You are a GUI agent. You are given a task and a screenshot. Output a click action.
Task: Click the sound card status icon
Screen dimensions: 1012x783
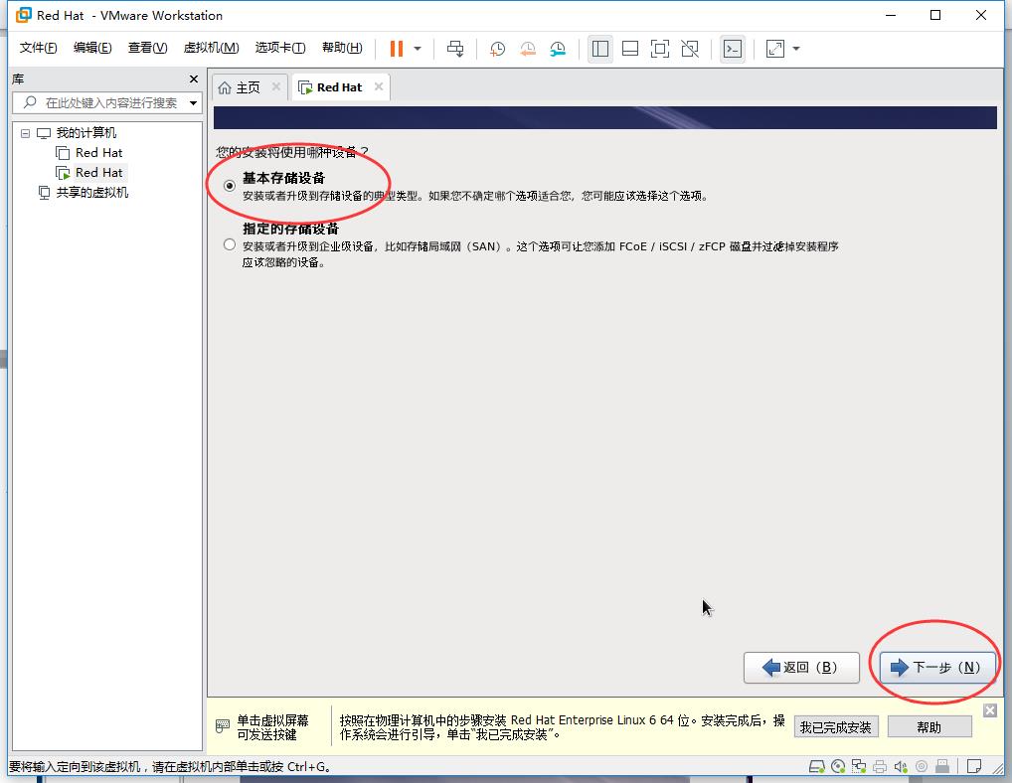tap(901, 767)
